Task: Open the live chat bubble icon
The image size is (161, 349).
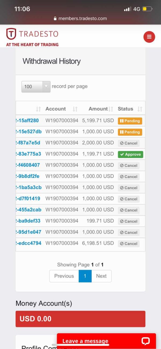Action: [145, 341]
